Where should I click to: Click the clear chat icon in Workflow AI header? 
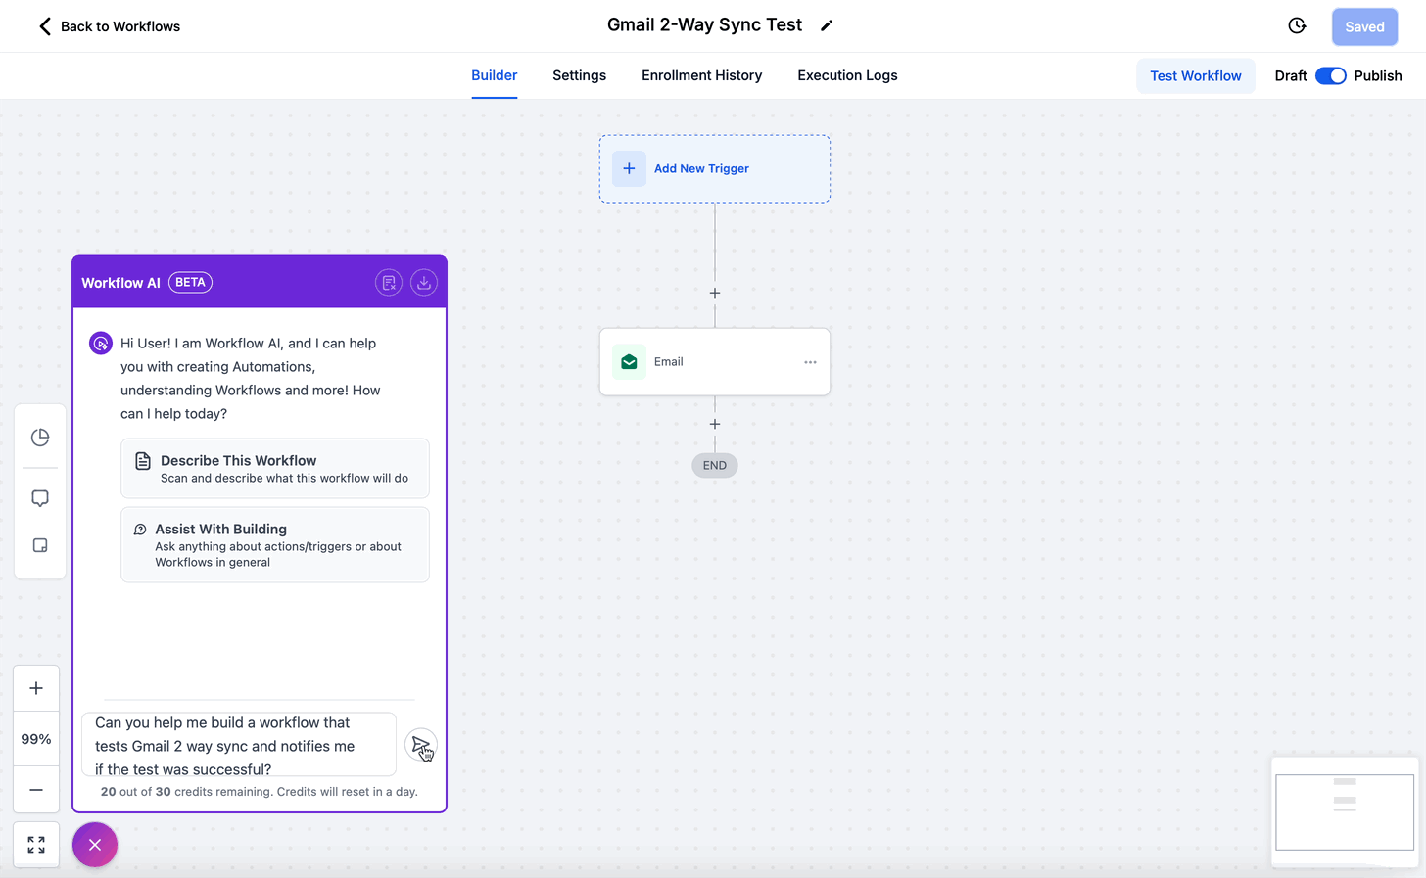click(389, 283)
